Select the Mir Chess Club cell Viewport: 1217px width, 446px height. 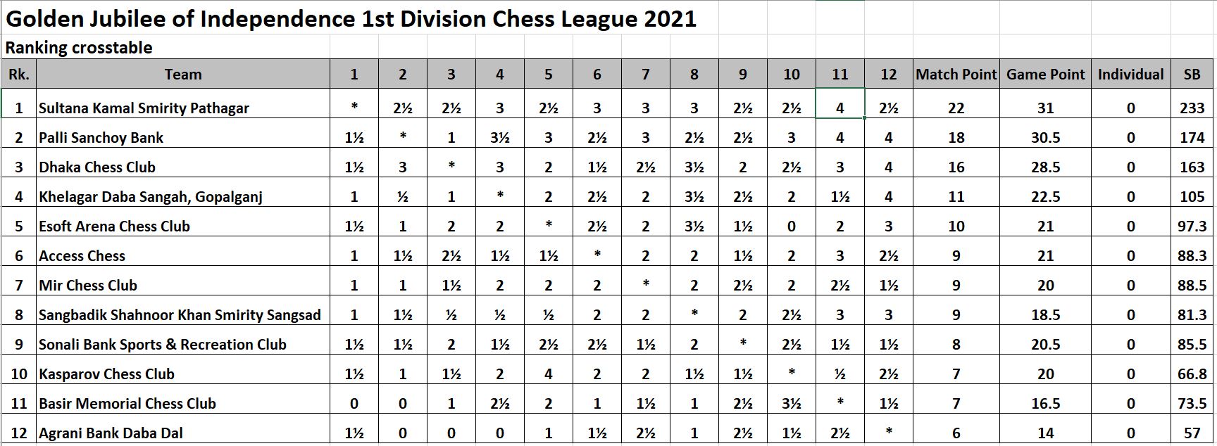(x=183, y=285)
